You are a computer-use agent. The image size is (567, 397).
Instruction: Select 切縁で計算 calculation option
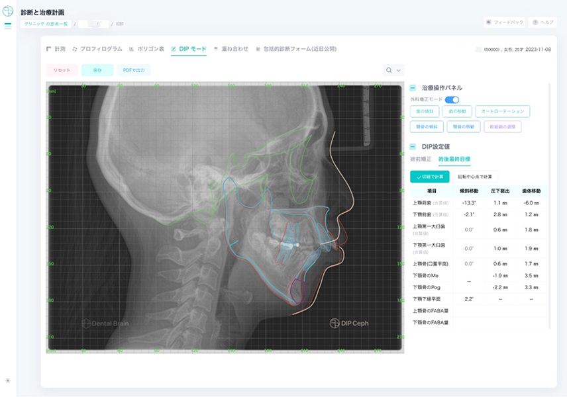coord(430,176)
